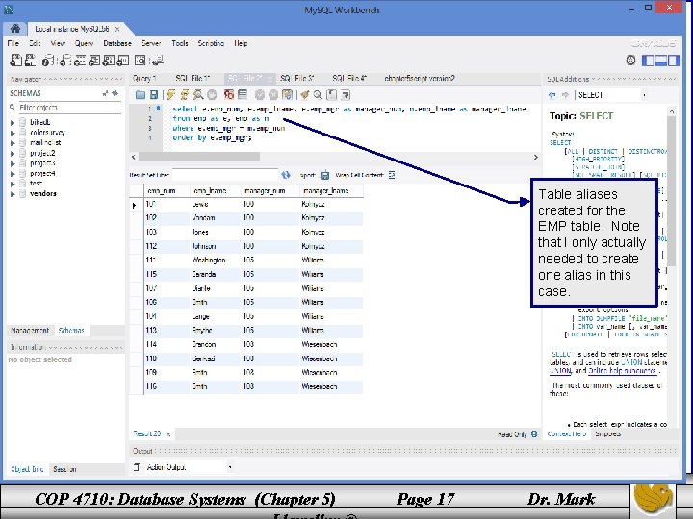The image size is (693, 519).
Task: Switch to the Management tab
Action: pyautogui.click(x=30, y=330)
